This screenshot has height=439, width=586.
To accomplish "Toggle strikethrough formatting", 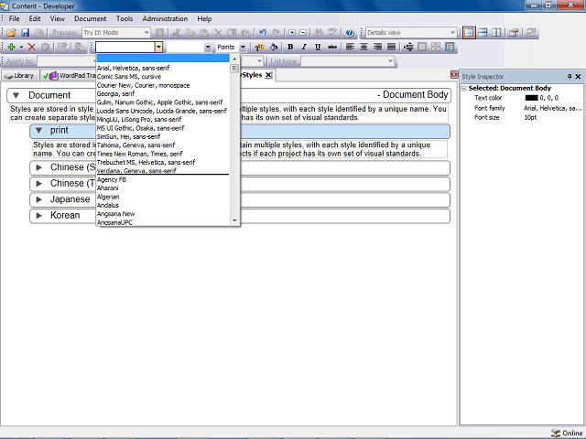I will pos(331,47).
